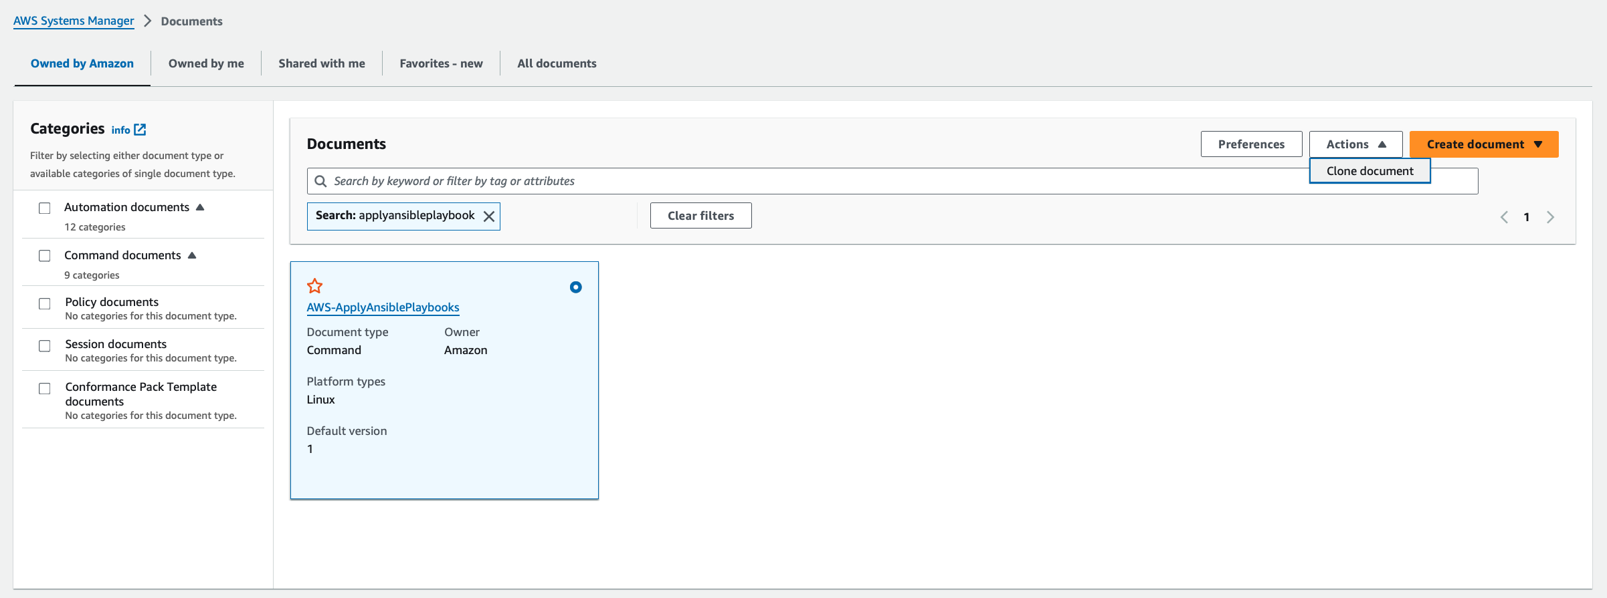Click the Preferences button
The width and height of the screenshot is (1607, 598).
click(1251, 144)
